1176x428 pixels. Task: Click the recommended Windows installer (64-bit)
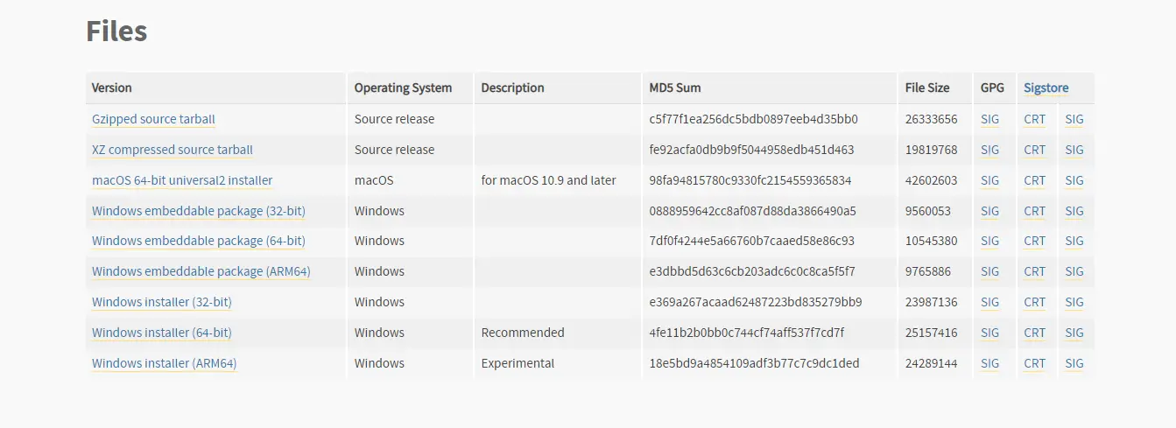pyautogui.click(x=162, y=333)
